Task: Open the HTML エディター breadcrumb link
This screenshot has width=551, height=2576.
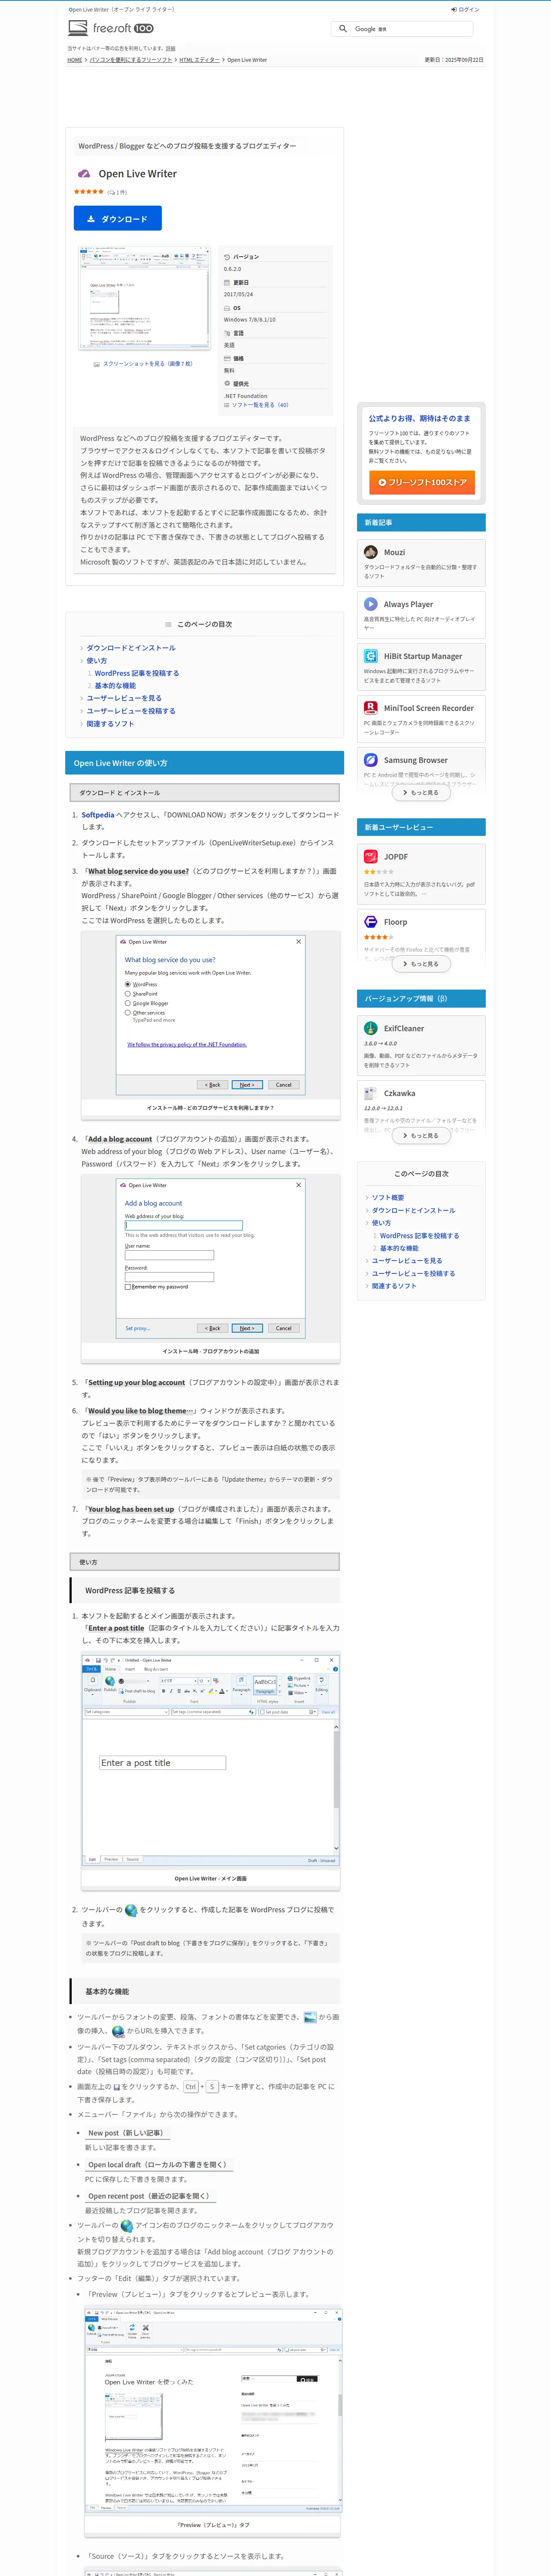Action: click(x=200, y=60)
